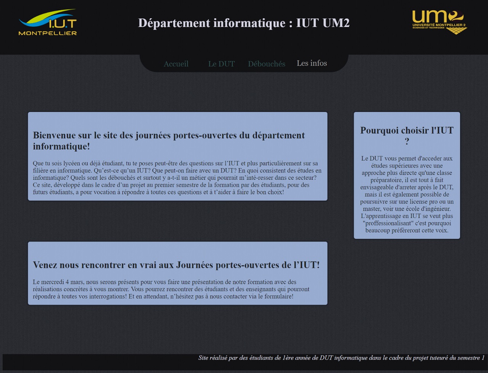Click the sidebar paragraph starting 'Le DUT vous permet'

pyautogui.click(x=407, y=194)
